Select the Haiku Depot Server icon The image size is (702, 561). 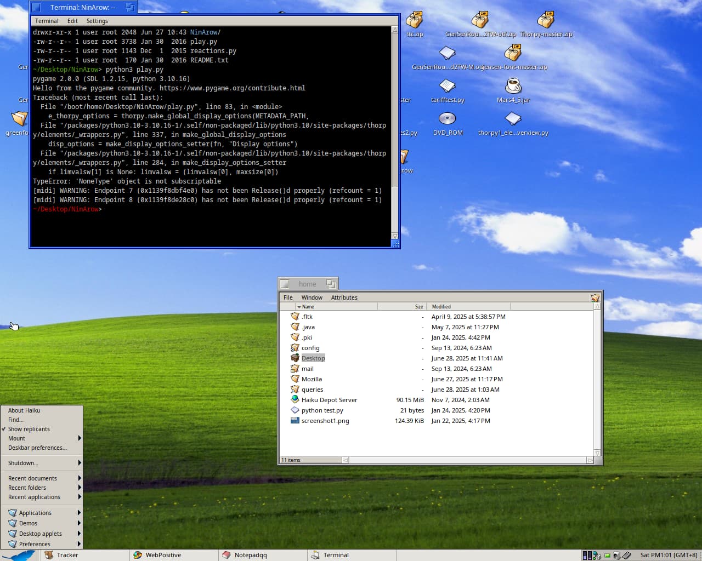pyautogui.click(x=295, y=400)
